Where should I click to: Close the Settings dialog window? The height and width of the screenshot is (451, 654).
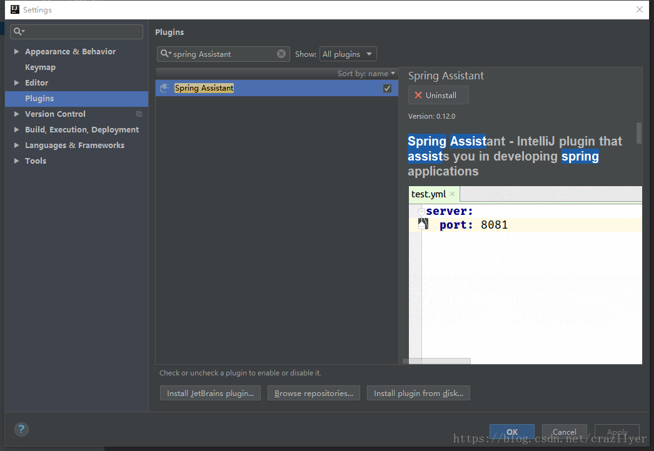pos(640,9)
